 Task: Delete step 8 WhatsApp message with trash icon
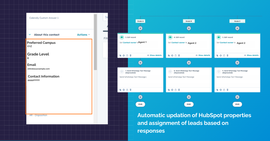(179, 90)
